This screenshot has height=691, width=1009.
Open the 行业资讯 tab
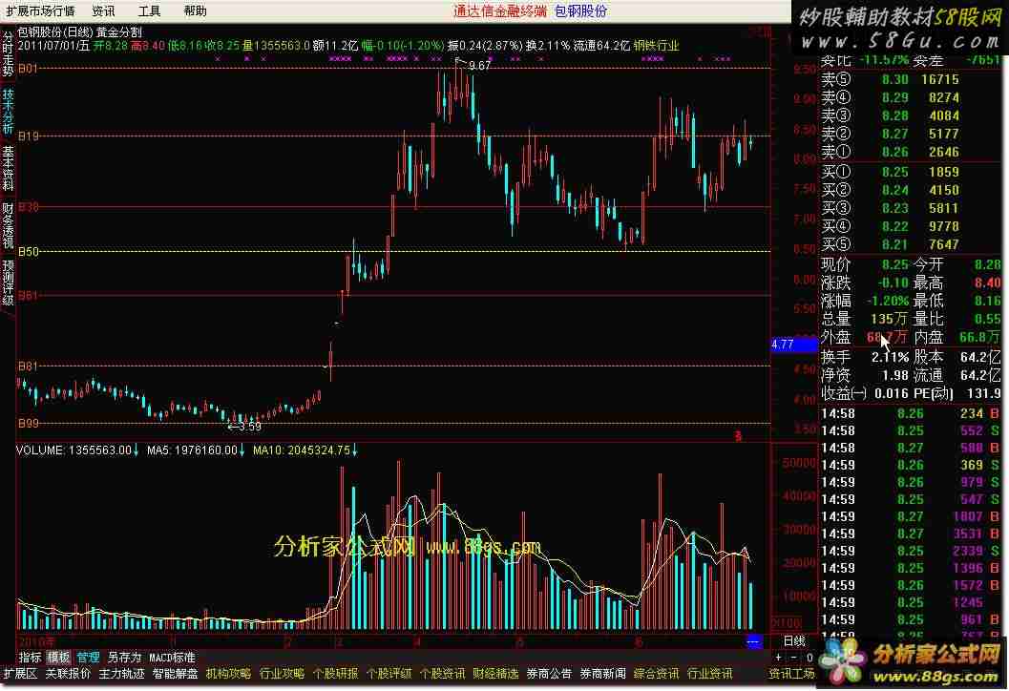710,674
